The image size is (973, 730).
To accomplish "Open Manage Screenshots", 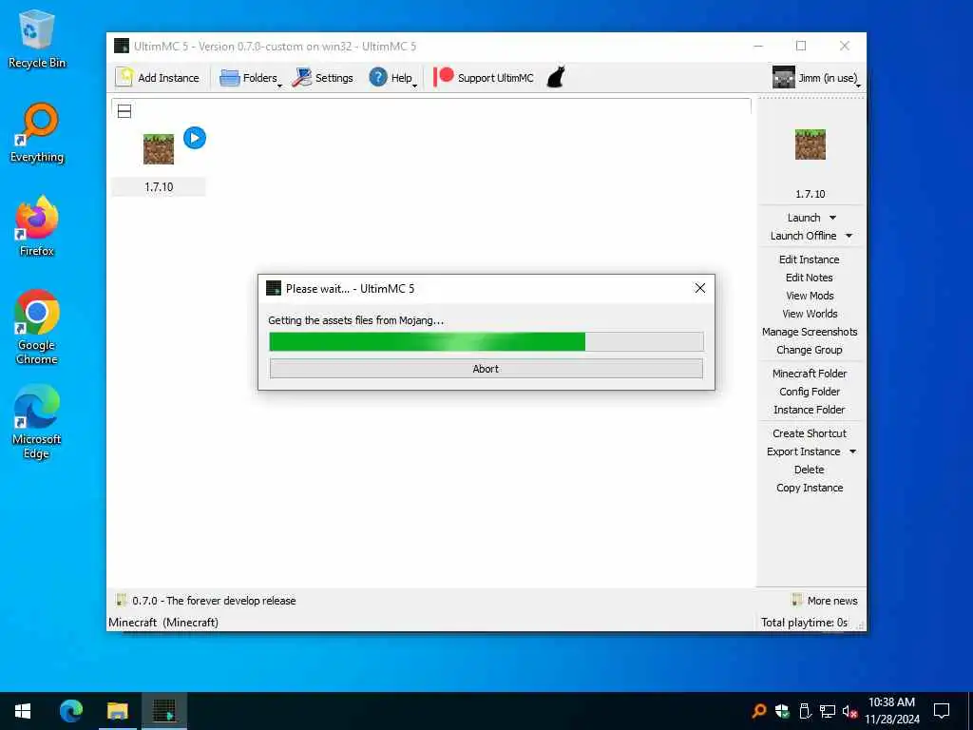I will [x=810, y=332].
